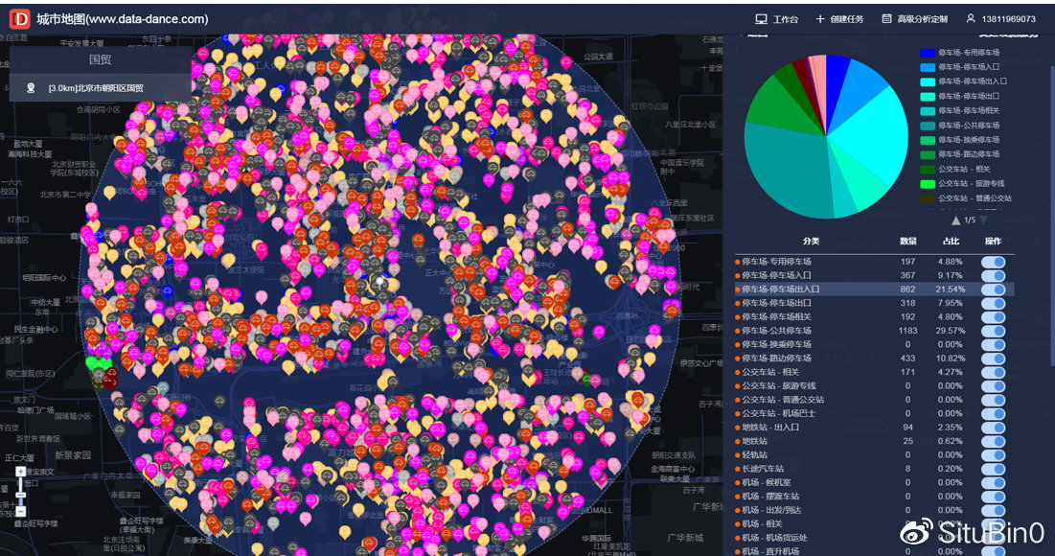This screenshot has width=1055, height=556.
Task: Toggle the 公交车站 - 旅游专线 switch
Action: [x=993, y=385]
